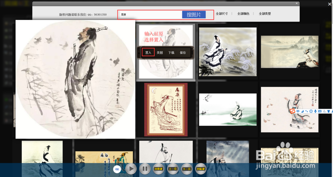Open the 全部尺寸 size filter
Viewport: 333px width, 177px height.
tap(221, 14)
